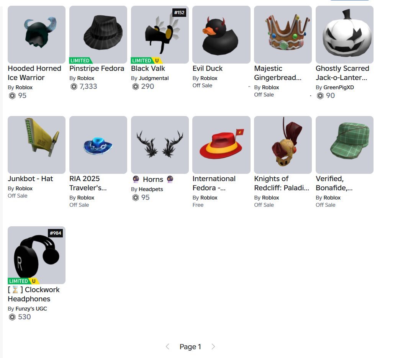Open International Fedora -... title link
The width and height of the screenshot is (408, 358).
tap(214, 183)
